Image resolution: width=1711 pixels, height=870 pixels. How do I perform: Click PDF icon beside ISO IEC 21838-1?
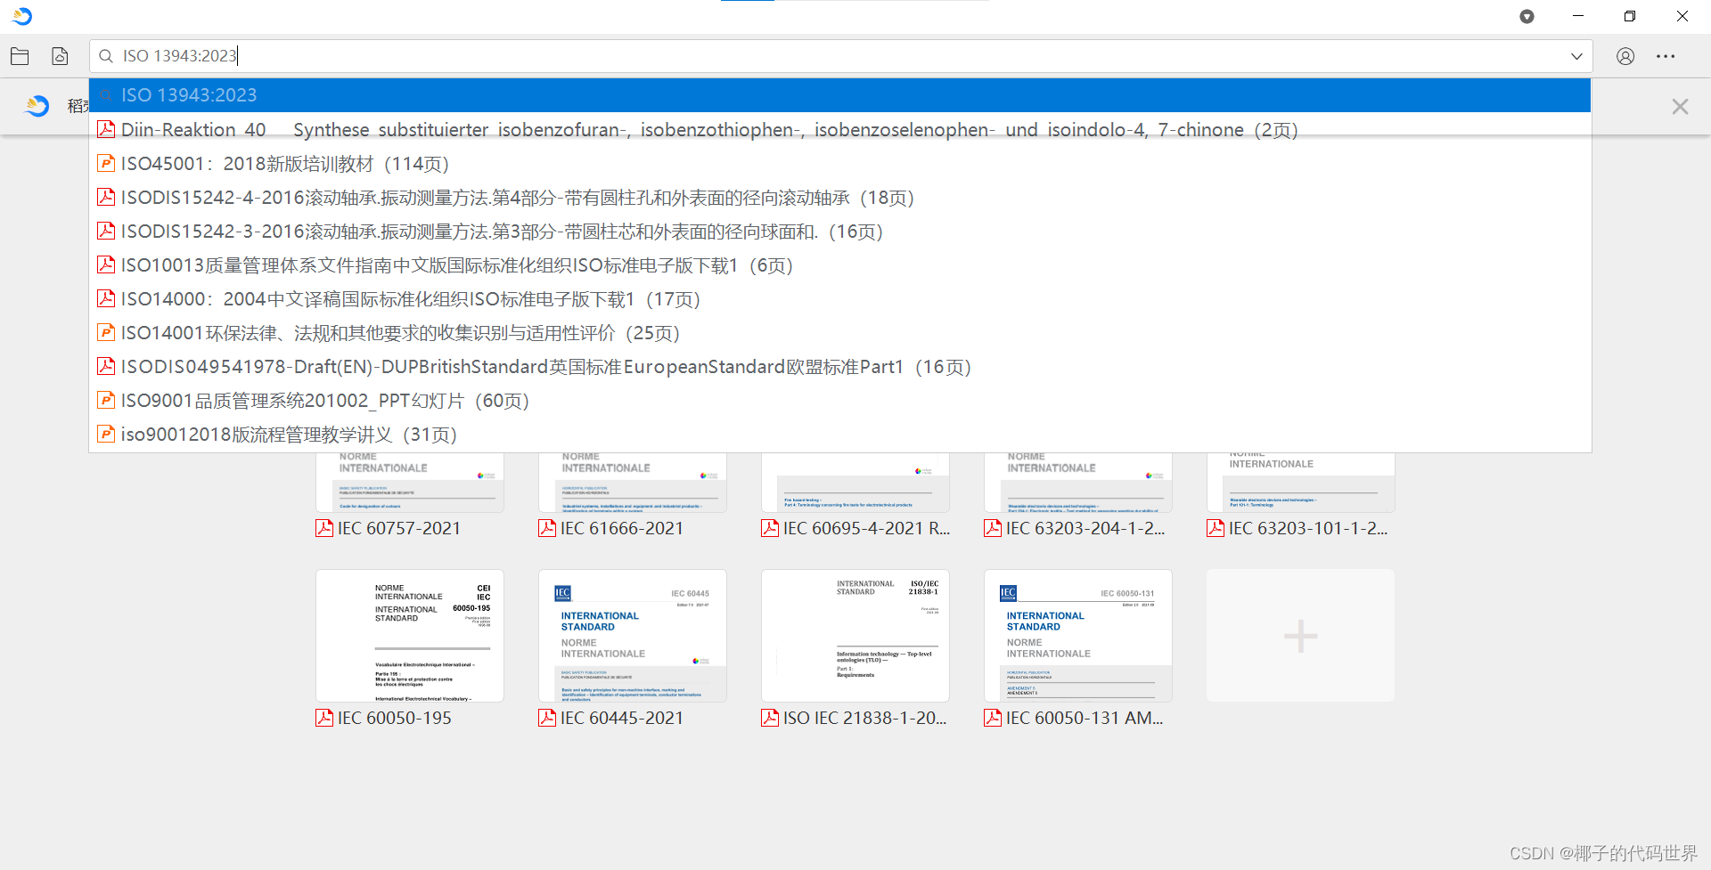coord(770,718)
